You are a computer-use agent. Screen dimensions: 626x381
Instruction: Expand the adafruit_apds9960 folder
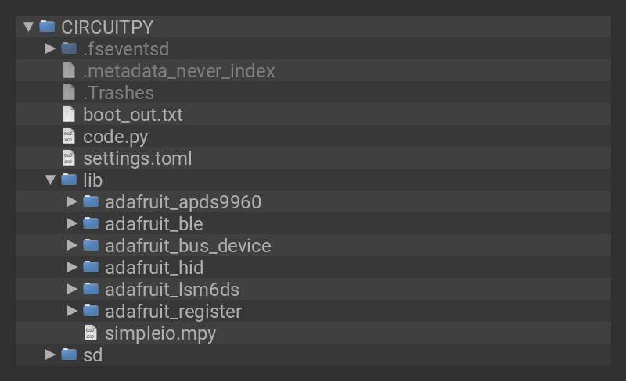point(72,201)
